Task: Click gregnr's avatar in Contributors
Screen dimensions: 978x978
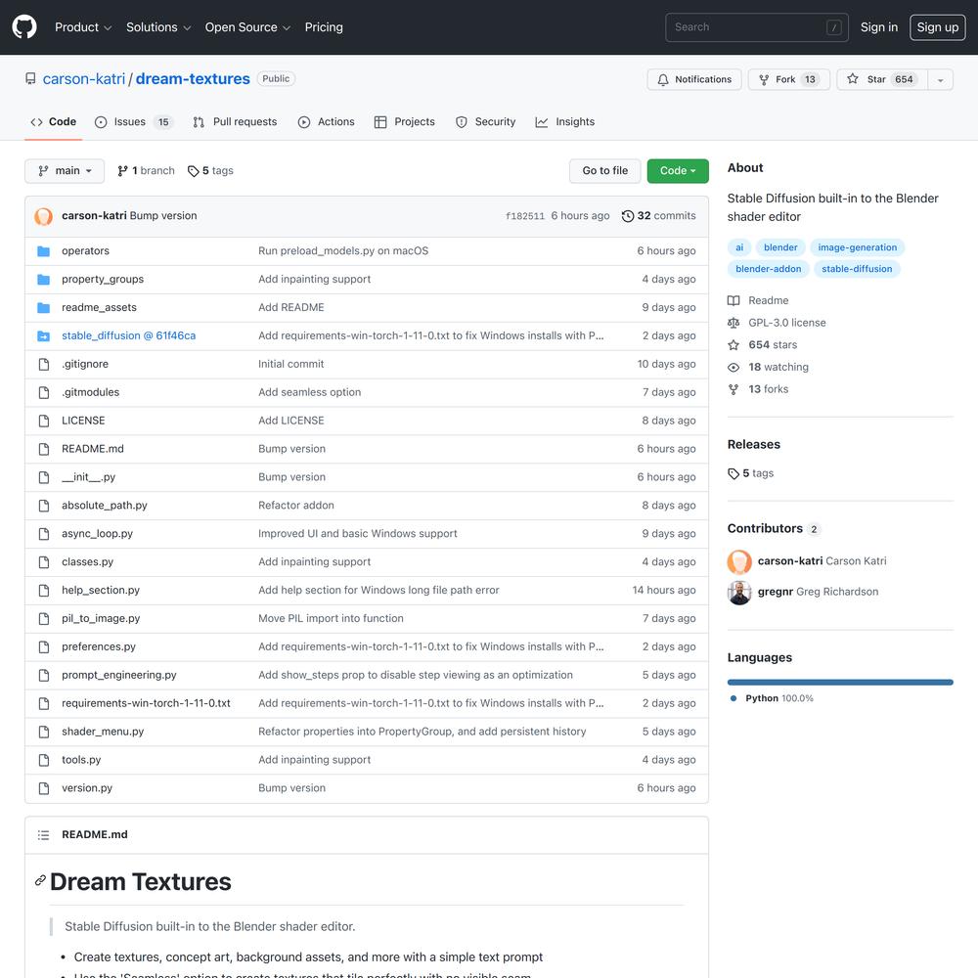Action: tap(739, 592)
